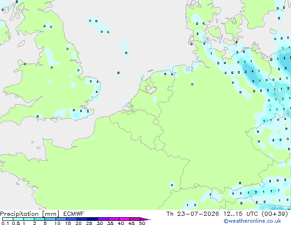Click the '4' precipitation value on the map

coord(252,71)
